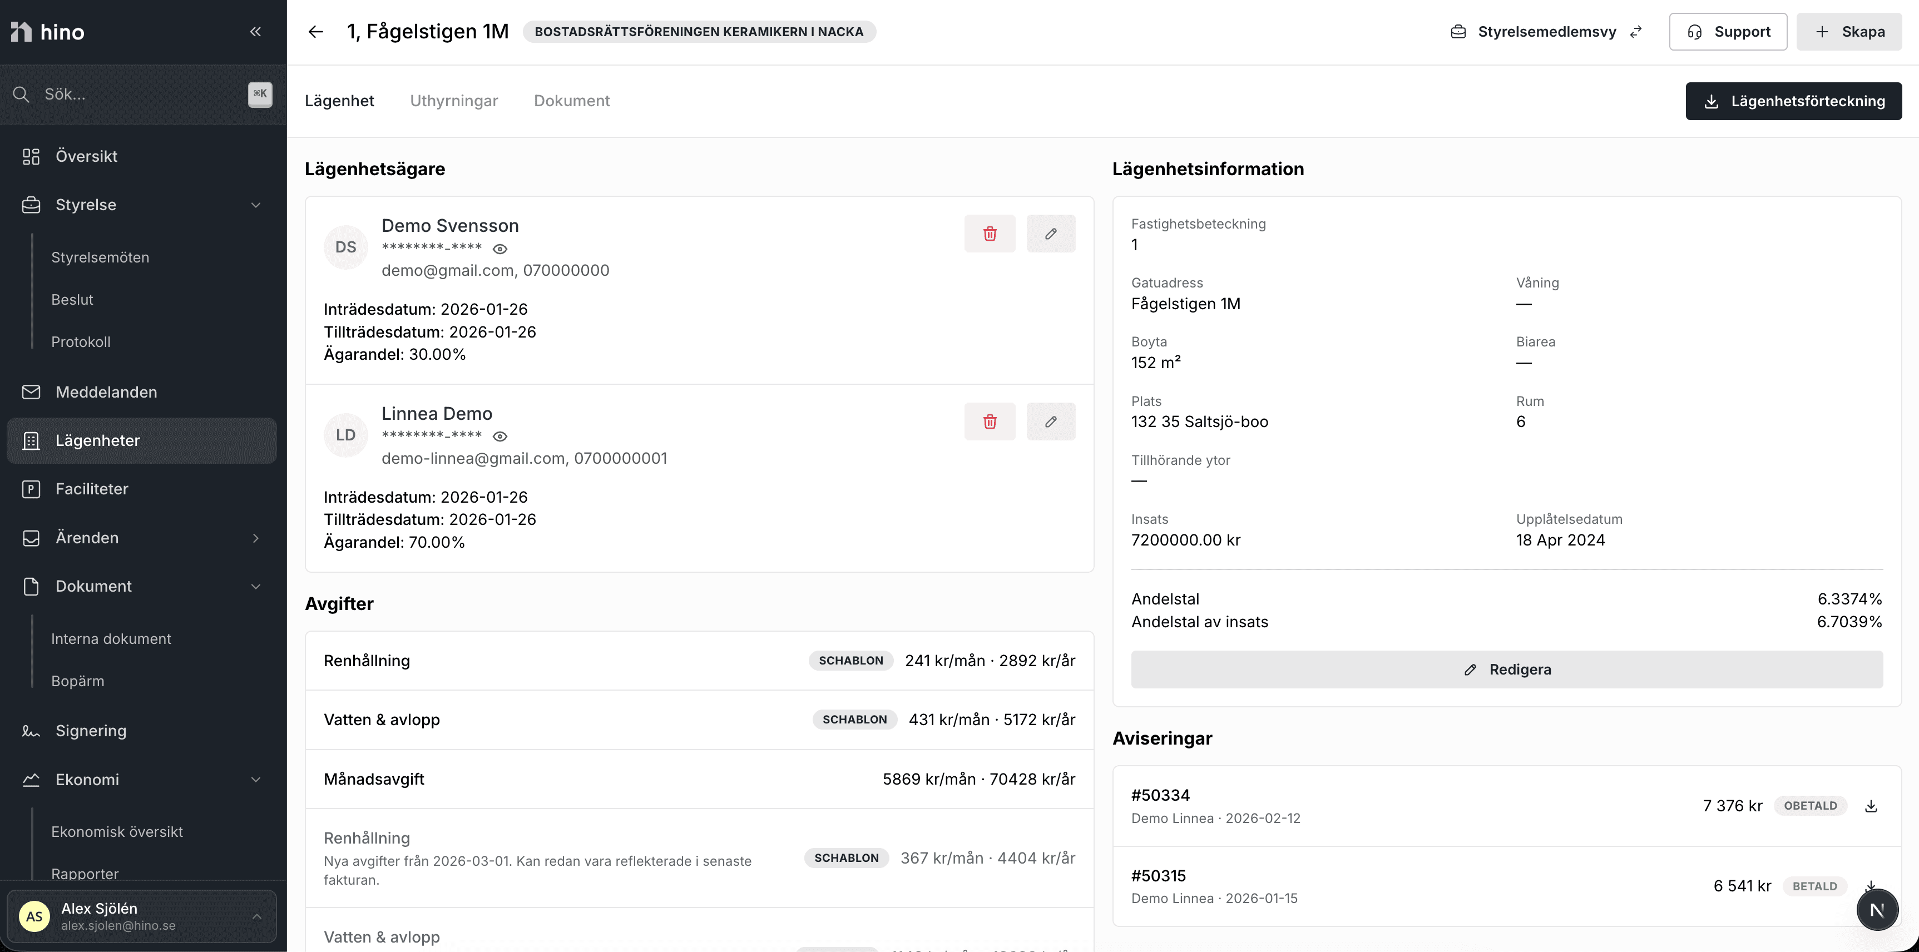Expand the Ärenden sidebar section

[255, 538]
